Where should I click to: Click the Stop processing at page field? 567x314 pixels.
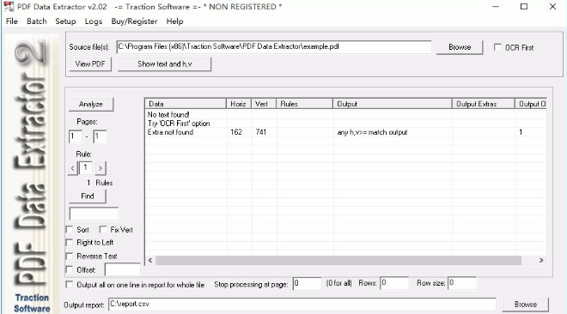307,284
